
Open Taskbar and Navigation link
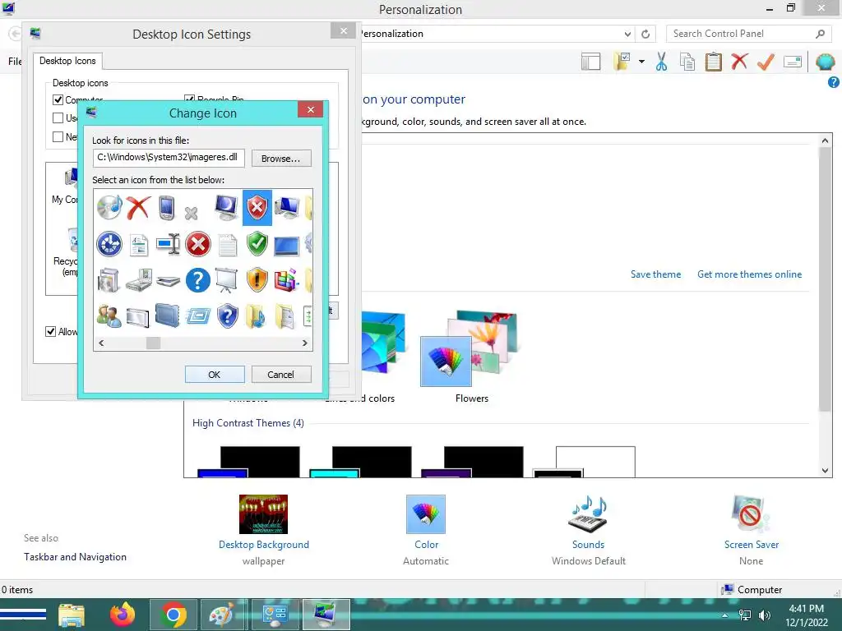pos(75,557)
